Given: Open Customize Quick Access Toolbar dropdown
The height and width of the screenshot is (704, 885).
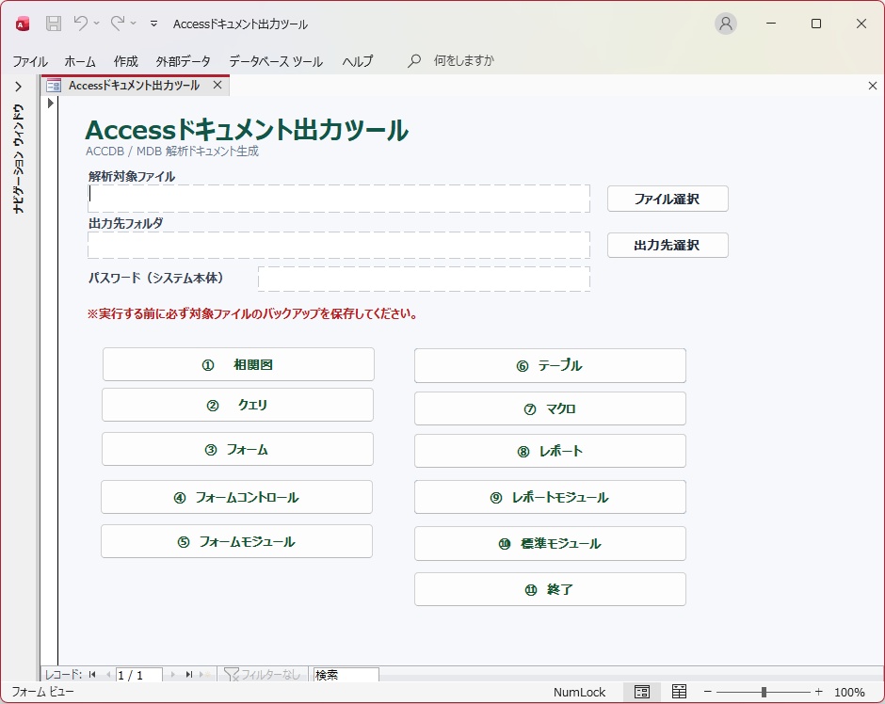Looking at the screenshot, I should 153,24.
